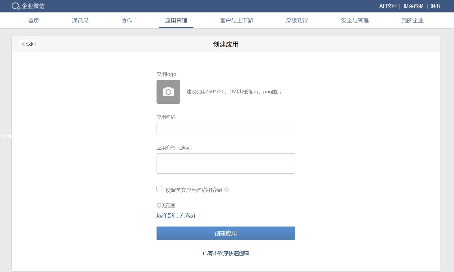
Task: Click 创建应用 page title
Action: click(x=226, y=44)
